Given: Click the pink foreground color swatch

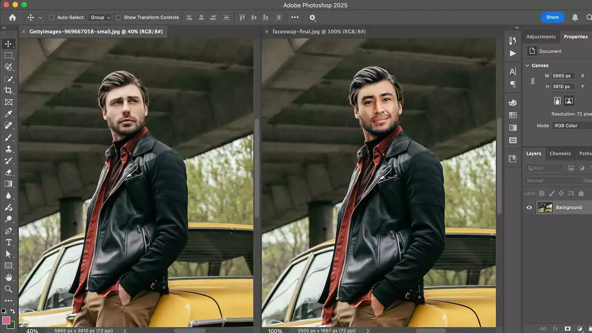Looking at the screenshot, I should (x=6, y=320).
